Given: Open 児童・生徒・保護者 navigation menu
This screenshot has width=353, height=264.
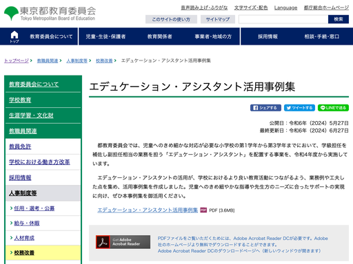Looking at the screenshot, I should tap(105, 36).
